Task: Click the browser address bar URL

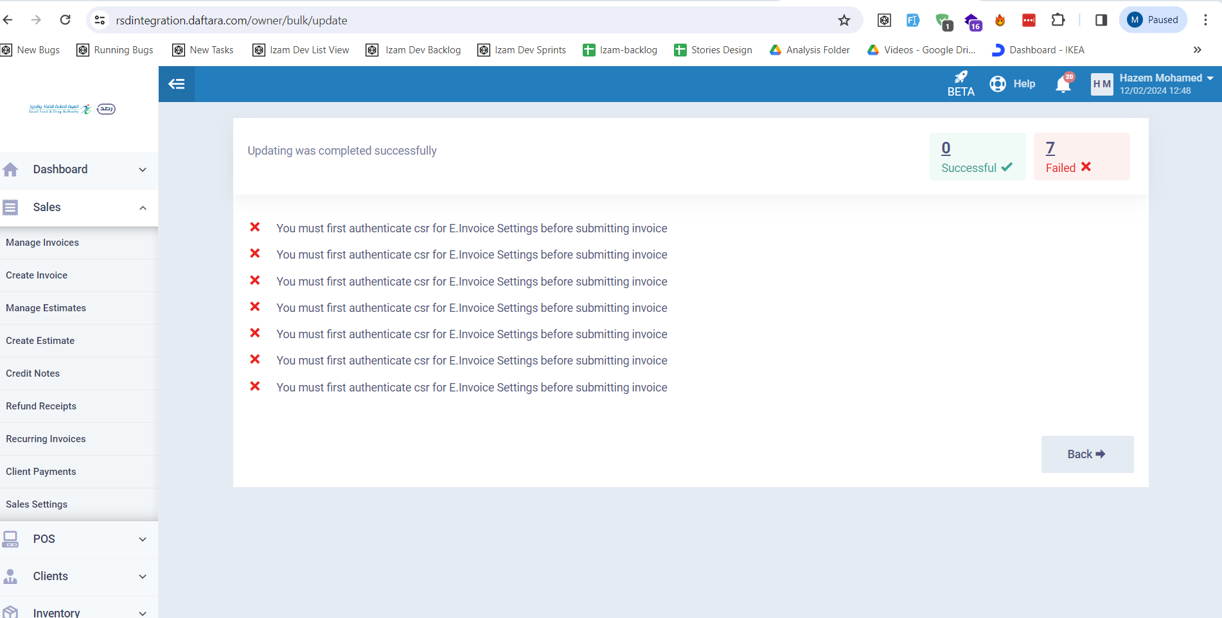Action: click(x=231, y=21)
